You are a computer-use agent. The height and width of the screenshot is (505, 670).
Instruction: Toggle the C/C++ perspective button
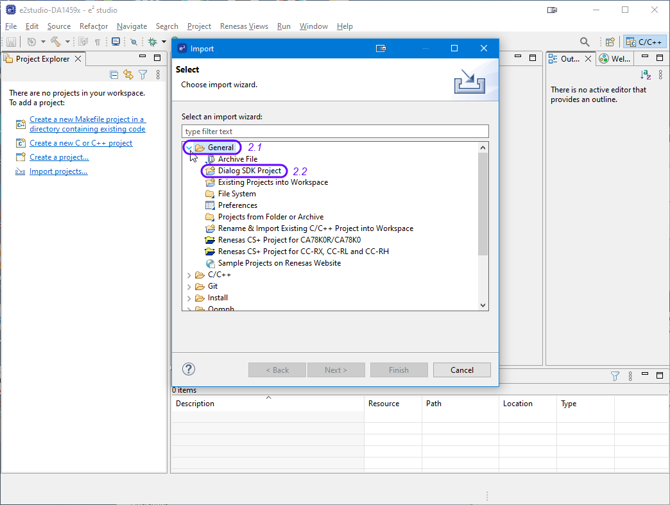pos(644,42)
